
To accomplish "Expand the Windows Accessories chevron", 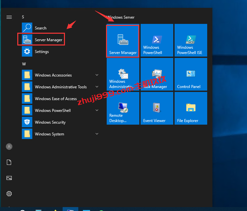I will click(97, 75).
